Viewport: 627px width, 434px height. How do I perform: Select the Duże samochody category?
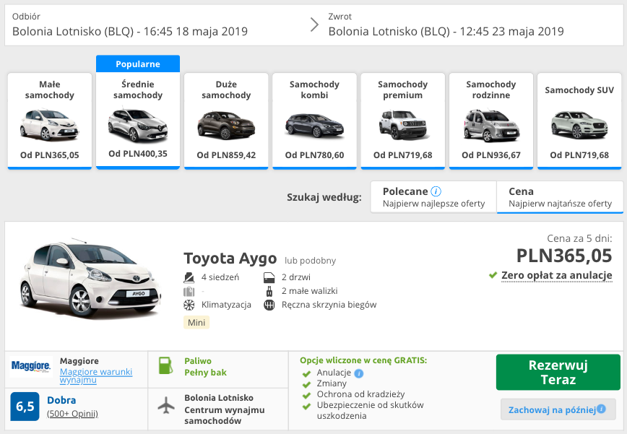tap(226, 121)
